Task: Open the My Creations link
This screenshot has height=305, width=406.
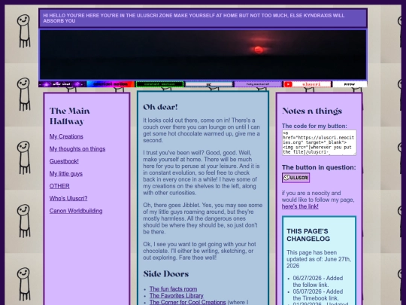Action: [x=66, y=136]
